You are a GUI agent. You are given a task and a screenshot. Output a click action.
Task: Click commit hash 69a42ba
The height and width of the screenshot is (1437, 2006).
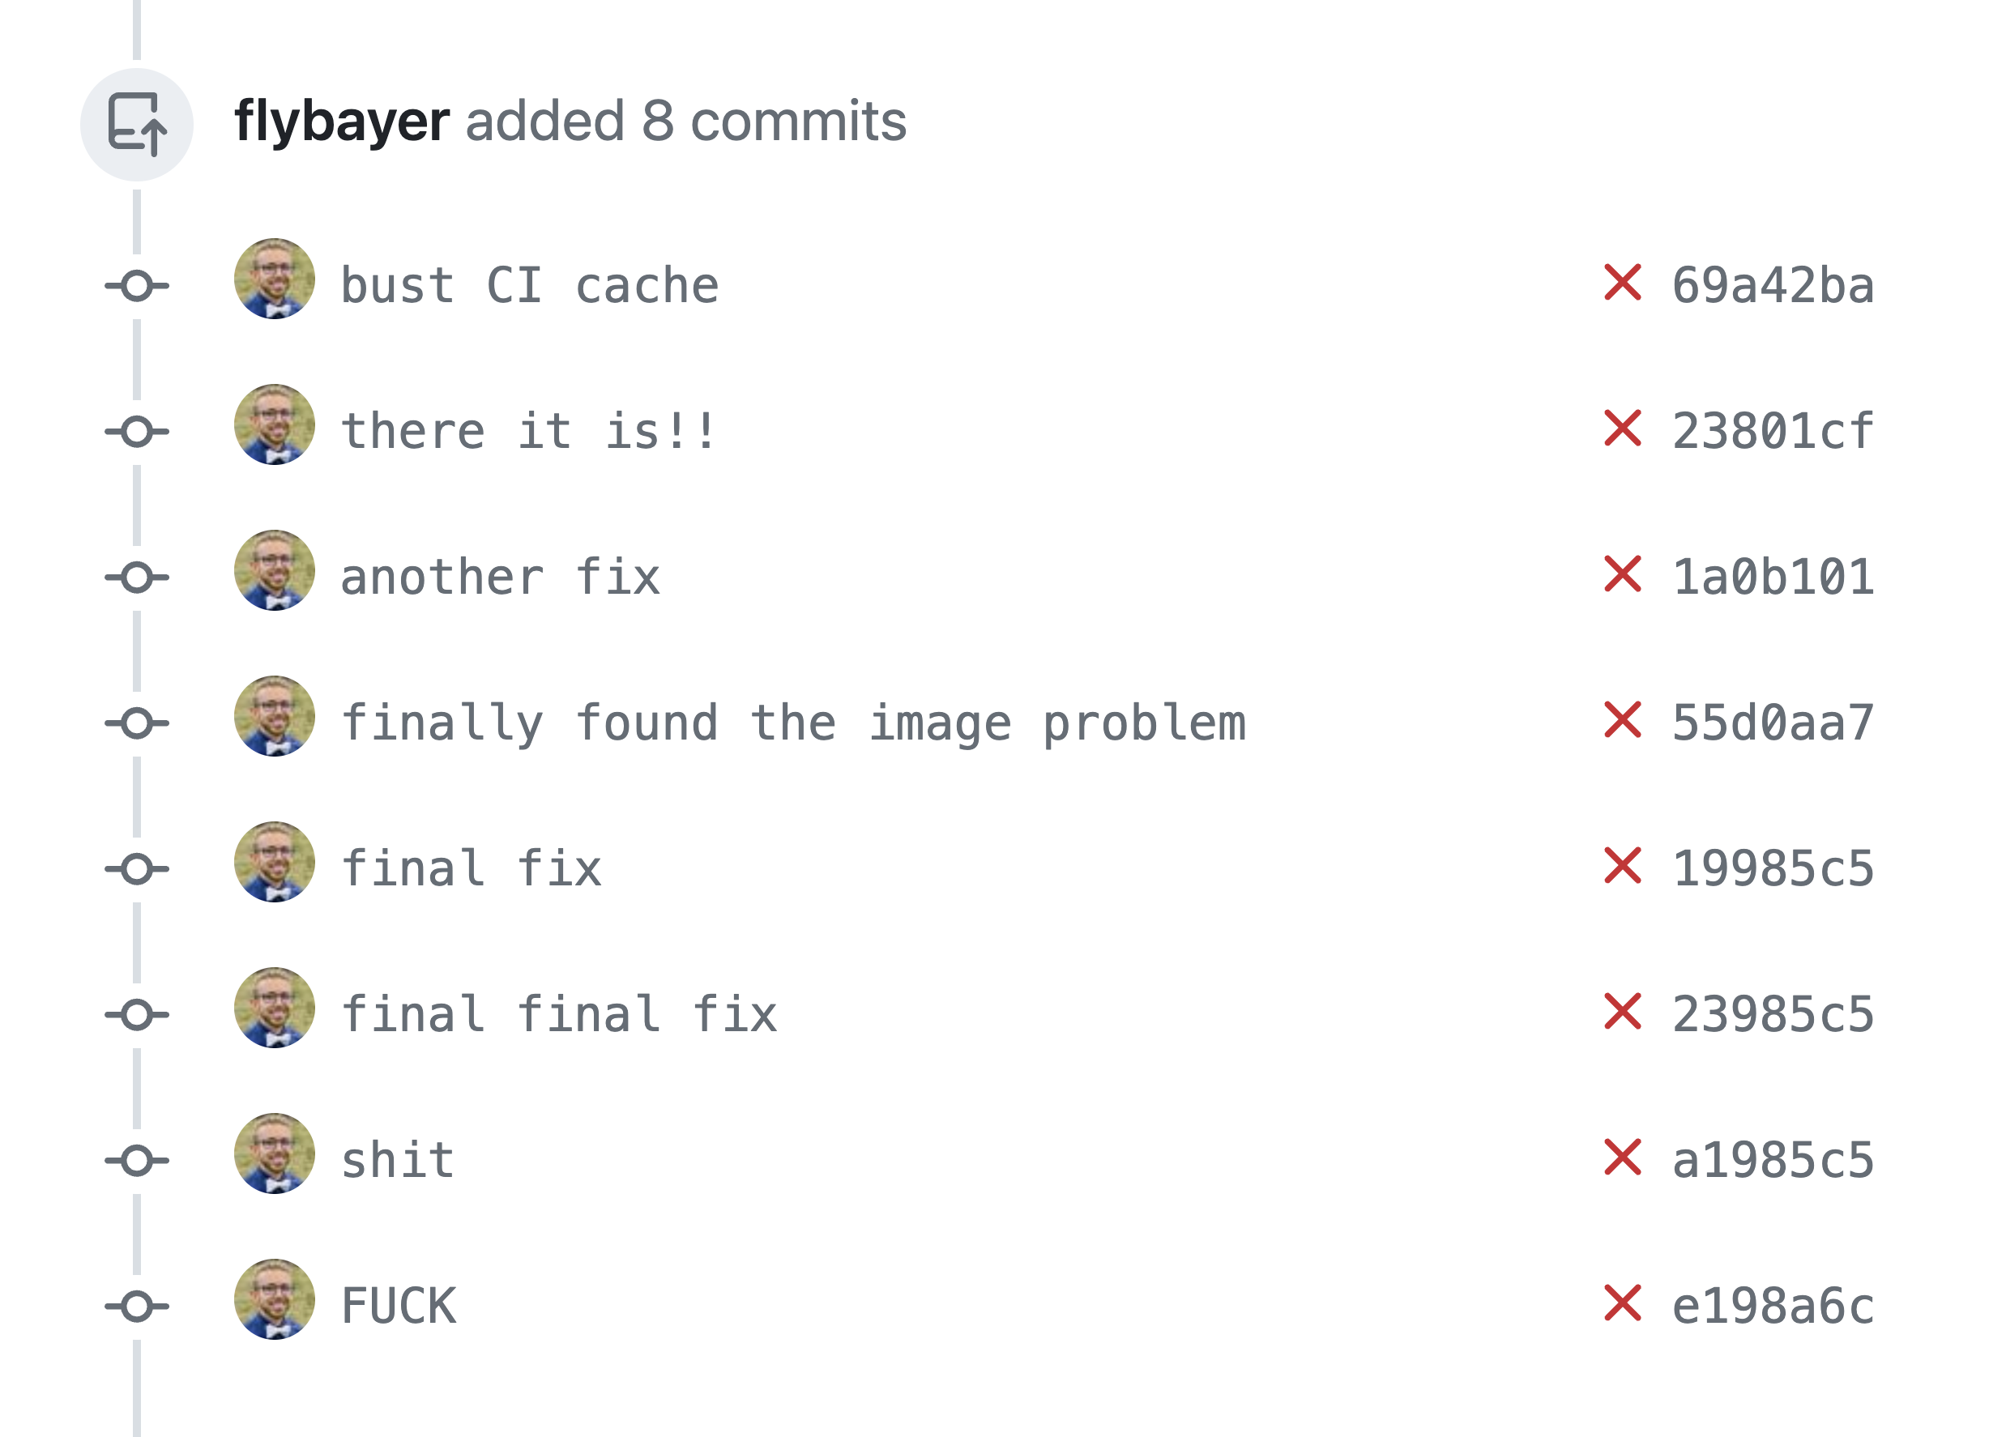pyautogui.click(x=1773, y=286)
